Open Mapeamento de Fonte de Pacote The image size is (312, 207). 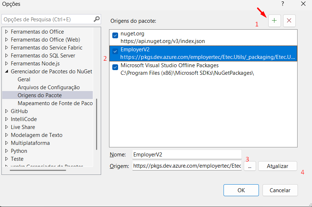[x=55, y=103]
